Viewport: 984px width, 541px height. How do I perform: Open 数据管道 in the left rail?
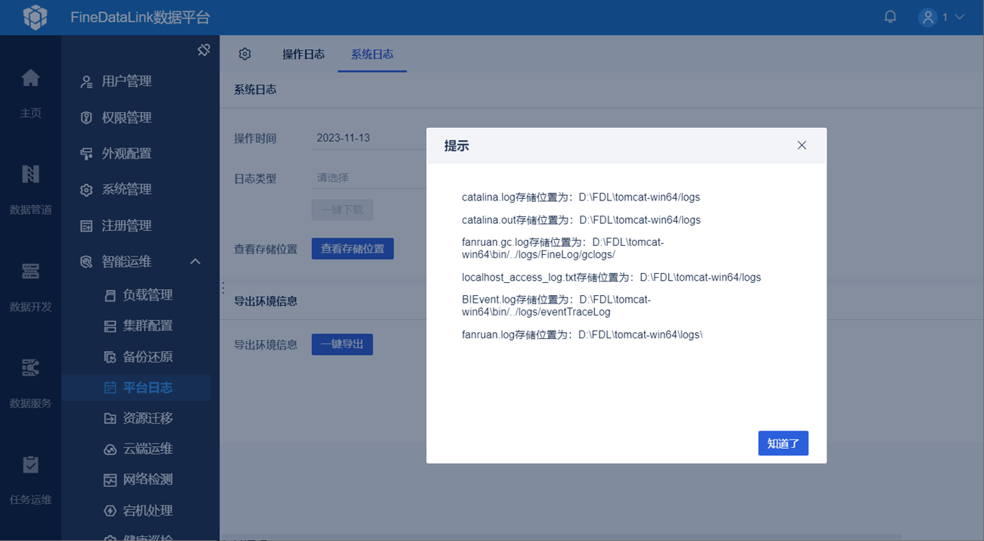coord(30,190)
